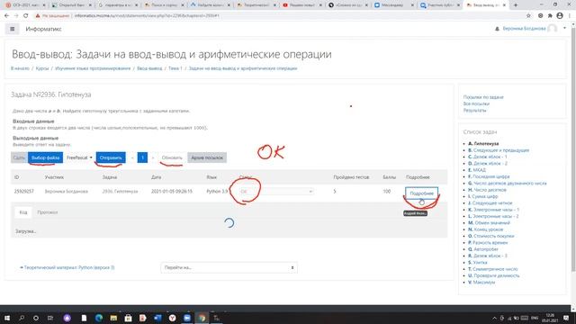The image size is (576, 324).
Task: Switch to the Мессенджер browser tab
Action: pyautogui.click(x=393, y=5)
